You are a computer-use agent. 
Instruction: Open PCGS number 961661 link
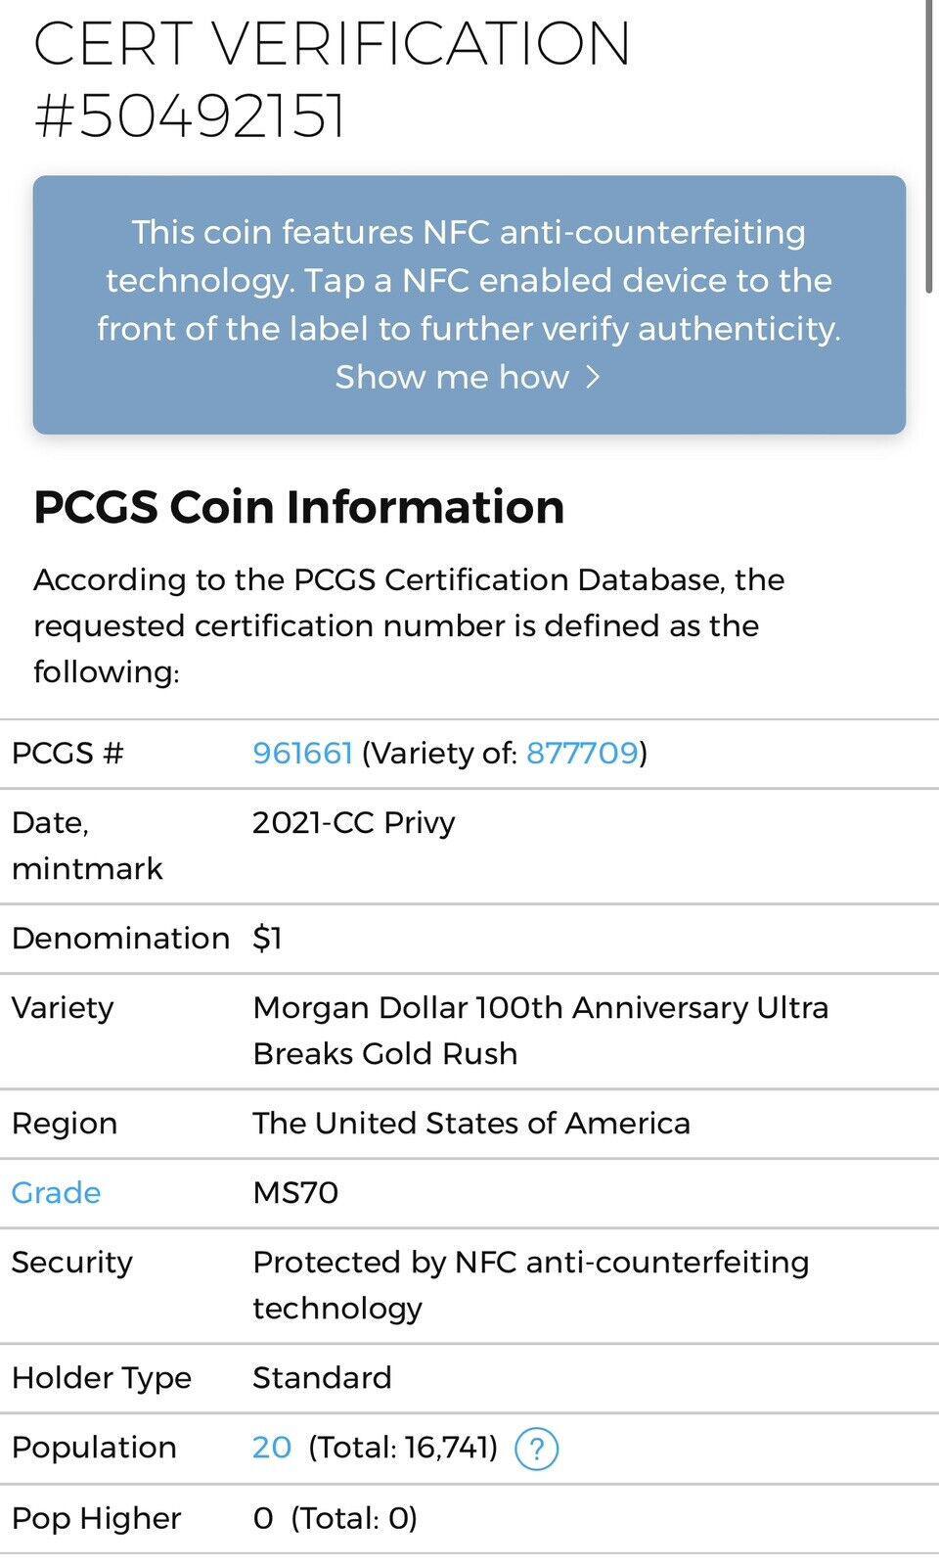click(x=302, y=753)
